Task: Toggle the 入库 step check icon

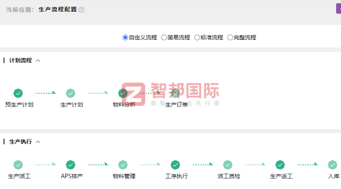Action: 333,165
